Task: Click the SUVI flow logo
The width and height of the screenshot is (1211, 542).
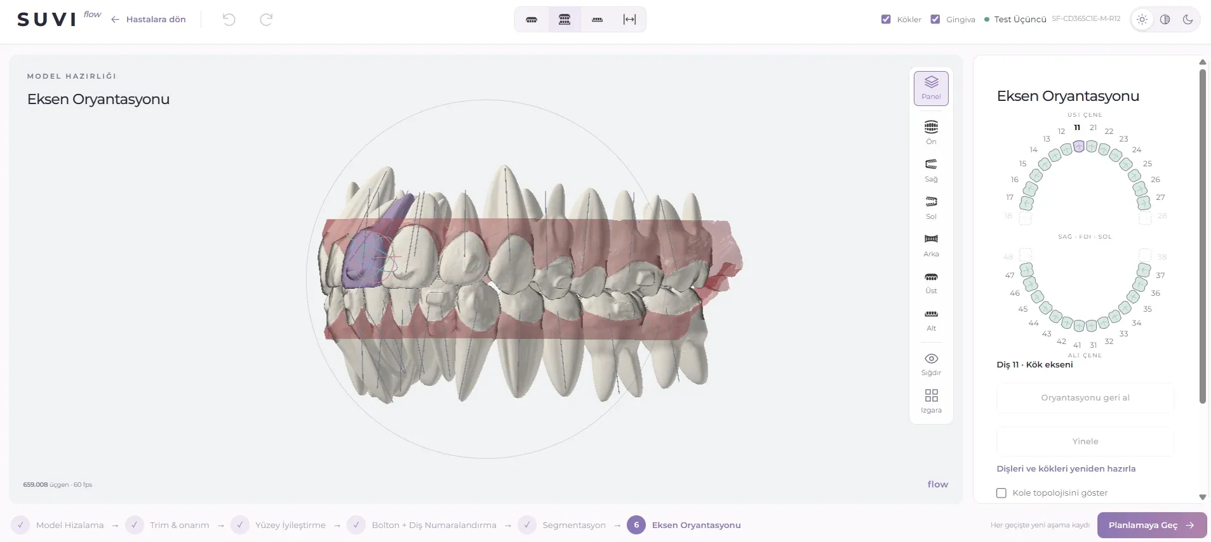Action: [x=59, y=19]
